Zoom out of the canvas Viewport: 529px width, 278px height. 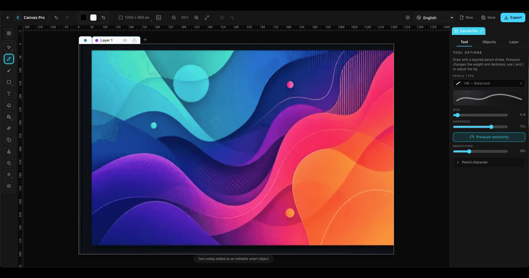[x=174, y=18]
